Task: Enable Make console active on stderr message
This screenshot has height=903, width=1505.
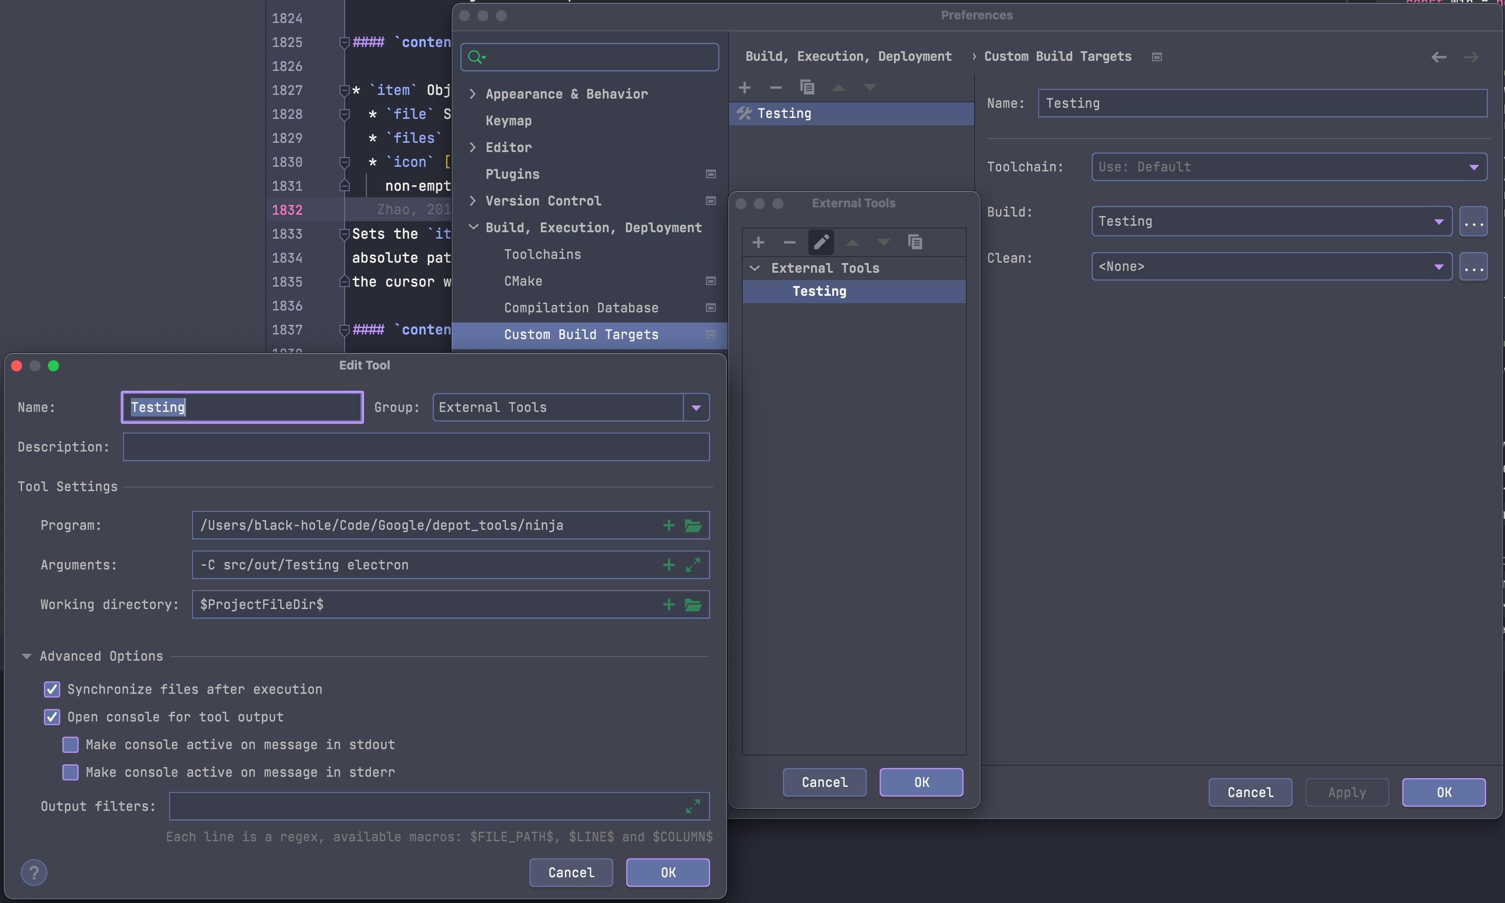Action: pos(71,772)
